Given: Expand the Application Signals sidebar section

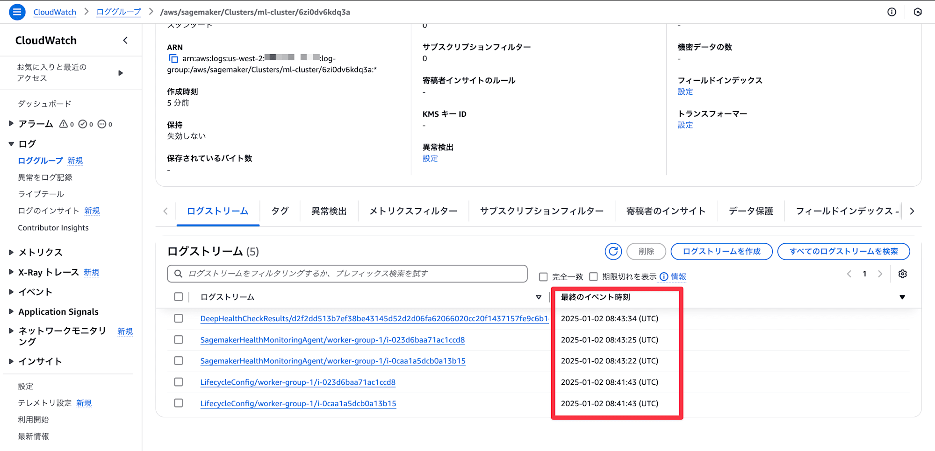Looking at the screenshot, I should 11,311.
